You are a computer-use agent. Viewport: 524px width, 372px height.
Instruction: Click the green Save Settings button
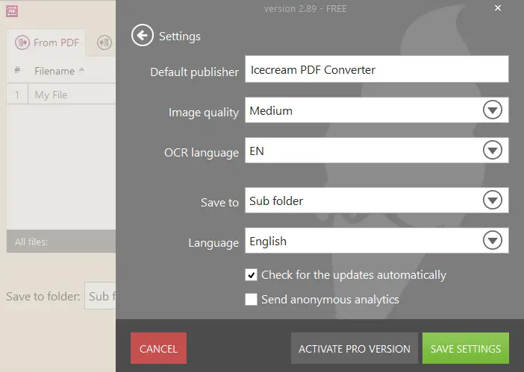click(465, 348)
